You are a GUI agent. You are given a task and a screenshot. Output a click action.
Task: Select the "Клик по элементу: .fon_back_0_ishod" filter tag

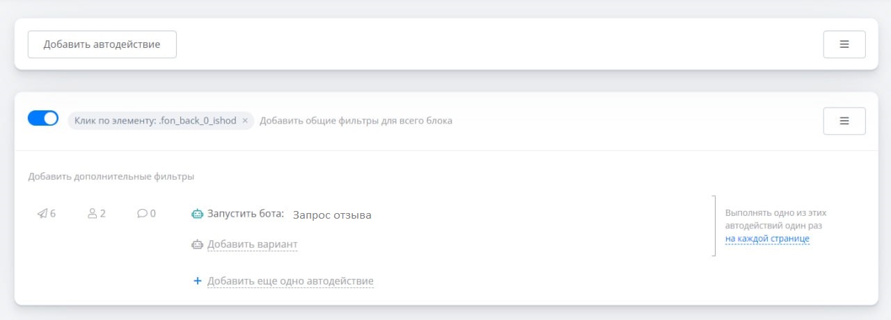point(155,121)
